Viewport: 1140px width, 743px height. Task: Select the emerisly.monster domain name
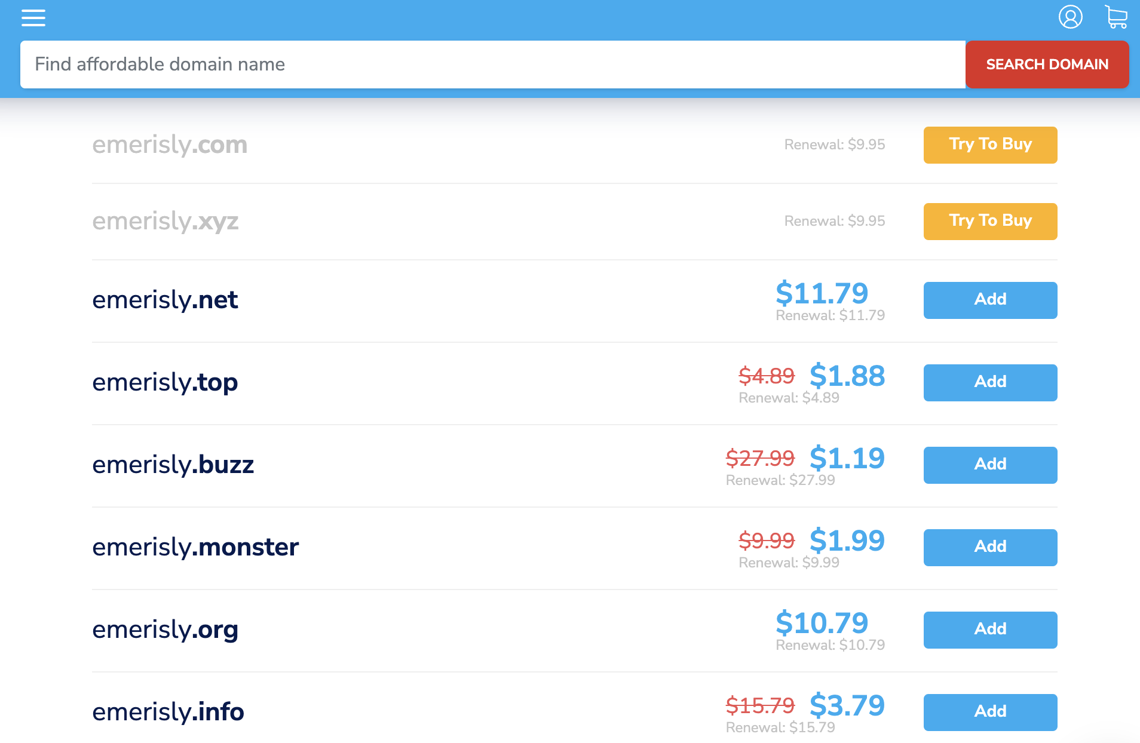click(195, 547)
